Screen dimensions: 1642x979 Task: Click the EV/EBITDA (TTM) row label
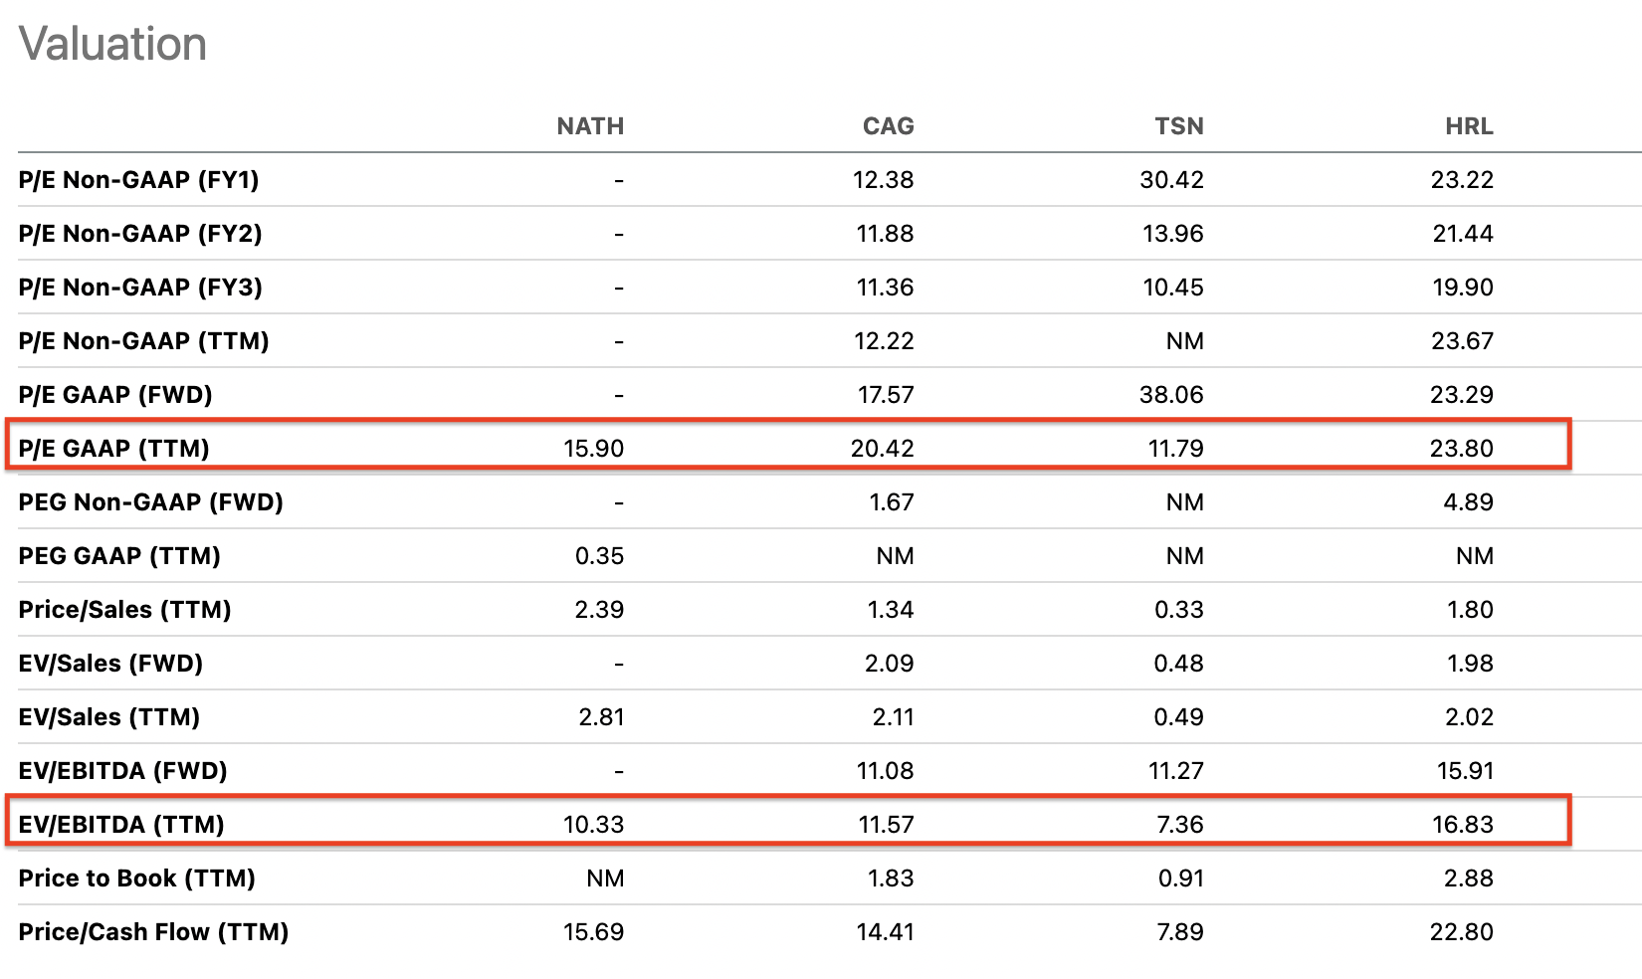coord(121,825)
